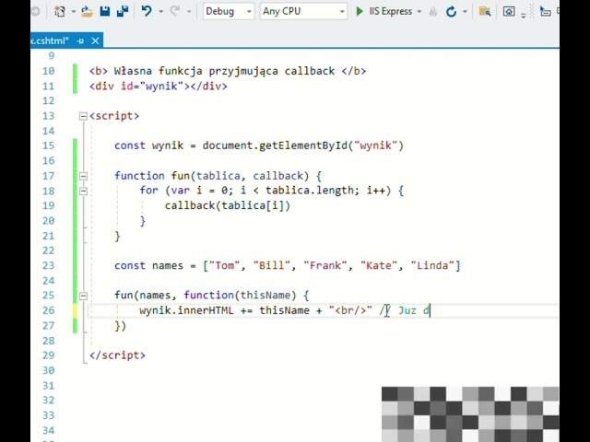
Task: Click the New Project toolbar icon
Action: point(60,12)
